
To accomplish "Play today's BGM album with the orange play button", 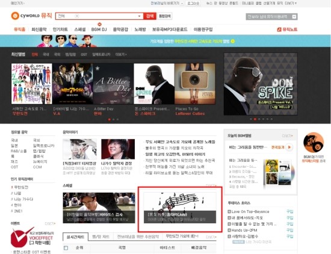I will [289, 147].
